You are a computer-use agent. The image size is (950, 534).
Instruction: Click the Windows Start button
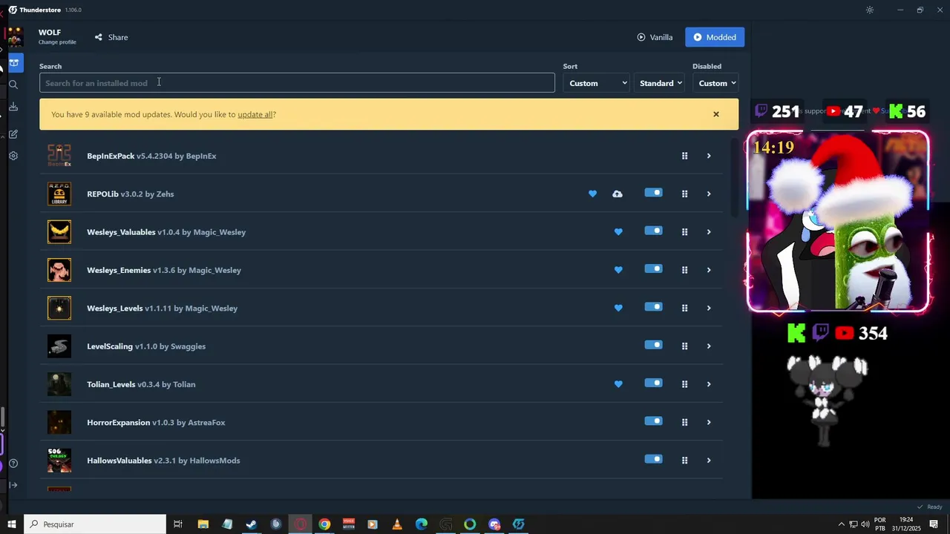[x=12, y=524]
